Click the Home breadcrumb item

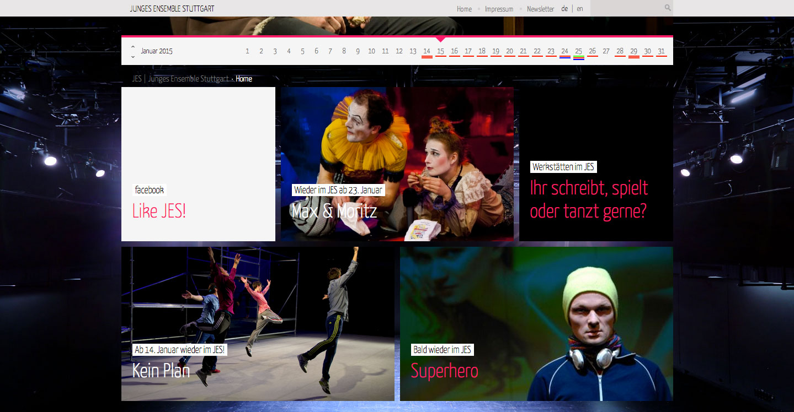point(244,79)
